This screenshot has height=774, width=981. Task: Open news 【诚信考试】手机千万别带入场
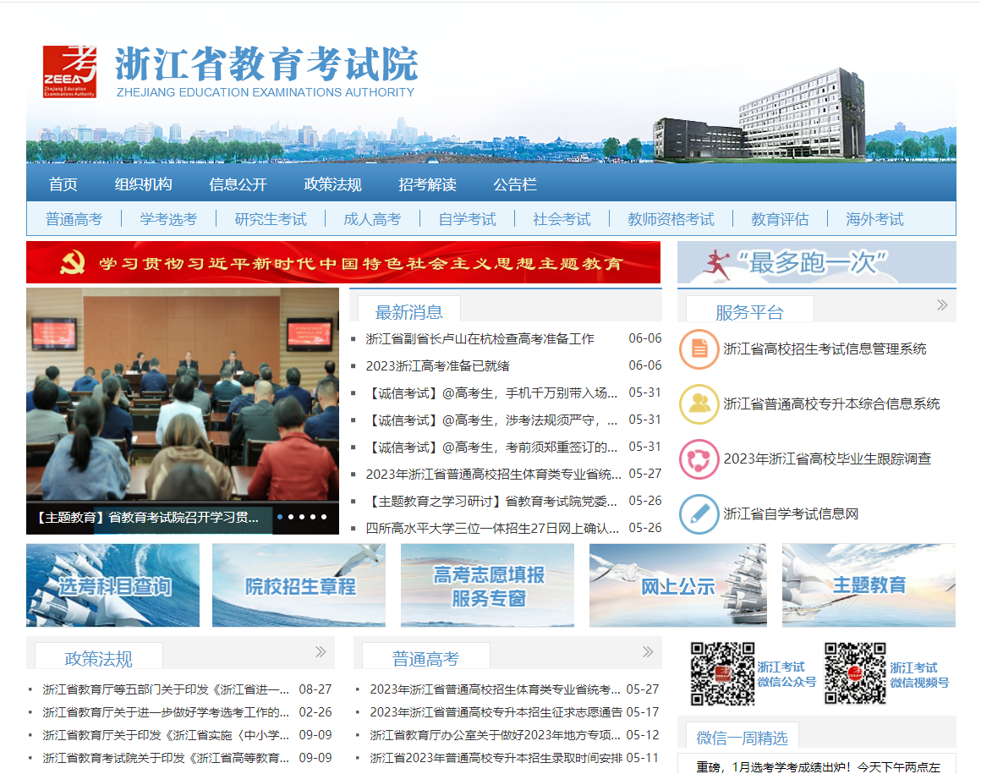point(491,393)
